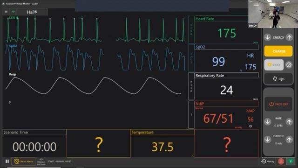This screenshot has height=168, width=298.
Task: Click the Temperature panel header
Action: click(163, 133)
